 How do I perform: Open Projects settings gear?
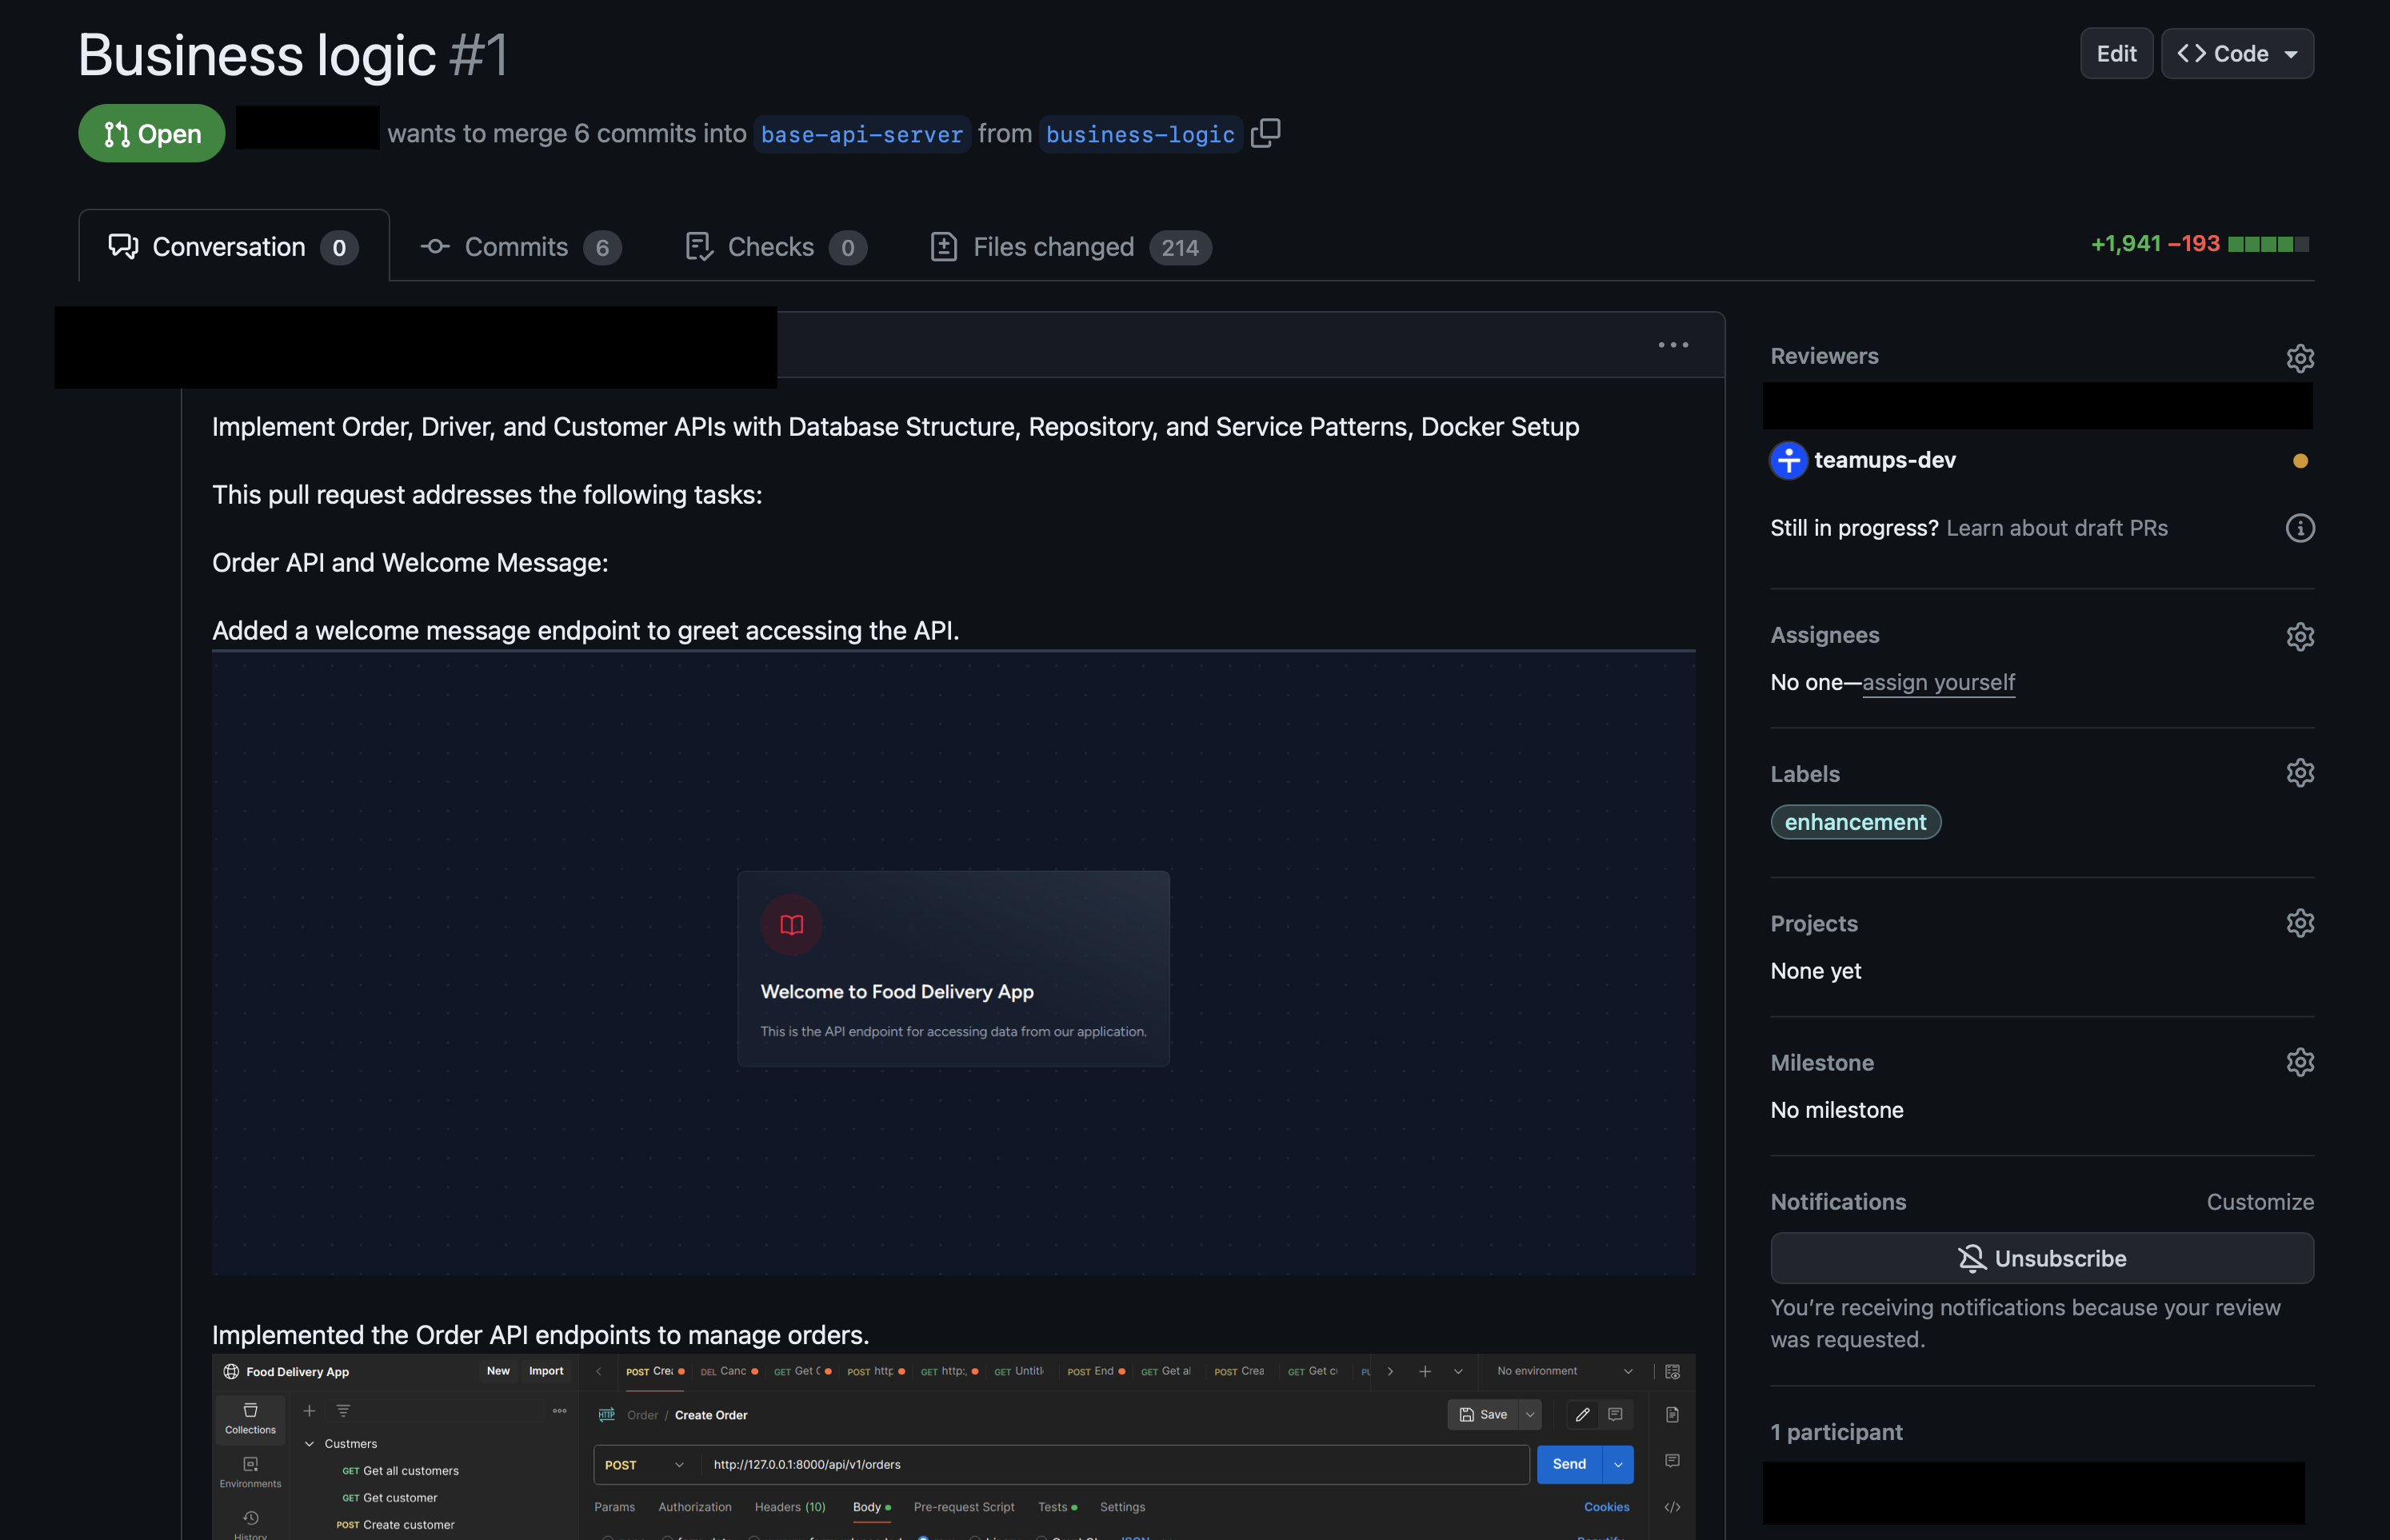click(x=2299, y=923)
